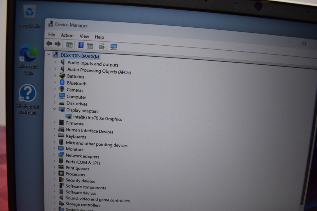Select the Monitors category label
Image resolution: width=317 pixels, height=211 pixels.
click(x=74, y=149)
